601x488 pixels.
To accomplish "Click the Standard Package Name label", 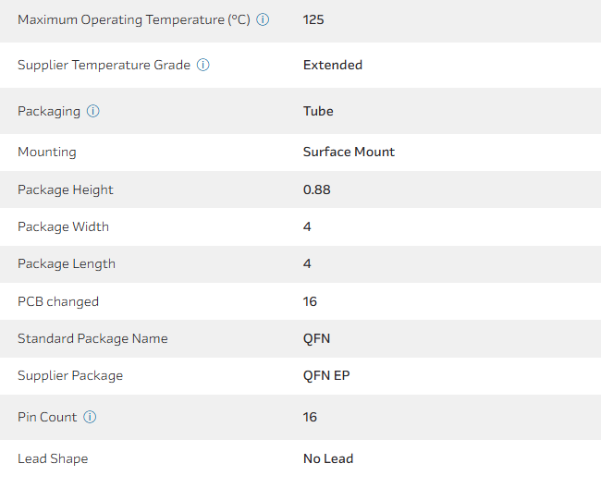I will 92,339.
